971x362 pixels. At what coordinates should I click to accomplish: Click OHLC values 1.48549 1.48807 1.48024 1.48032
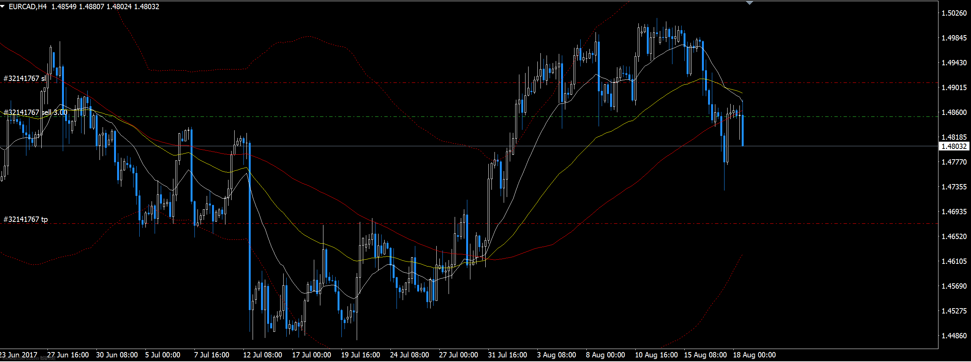[105, 6]
